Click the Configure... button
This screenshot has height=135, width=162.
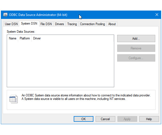coord(136,58)
